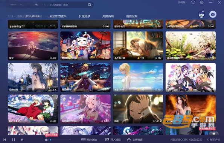Pause the wallpaper playback
Screen dimensions: 224x143
pos(14,140)
